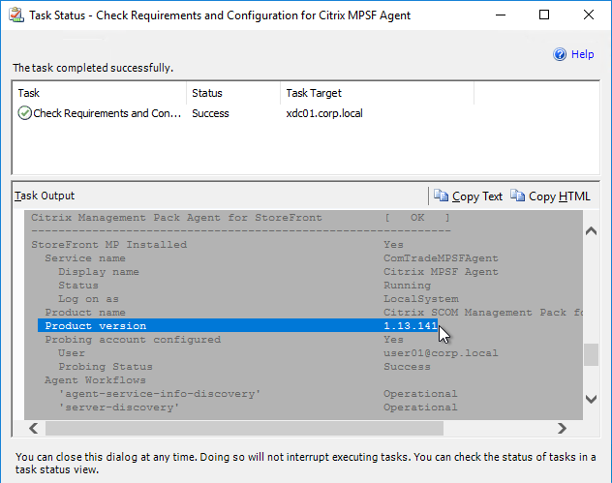Screen dimensions: 612x483
Task: Click the Citrix Management Pack Agent for StoreFront heading
Action: [176, 218]
